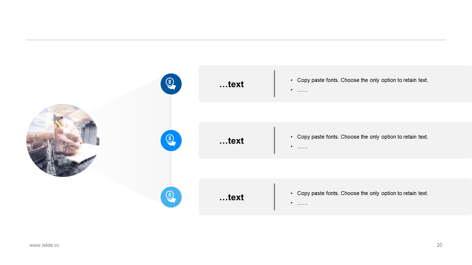The image size is (472, 265).
Task: Select the second row's "Copy paste fonts" bullet
Action: [x=362, y=137]
